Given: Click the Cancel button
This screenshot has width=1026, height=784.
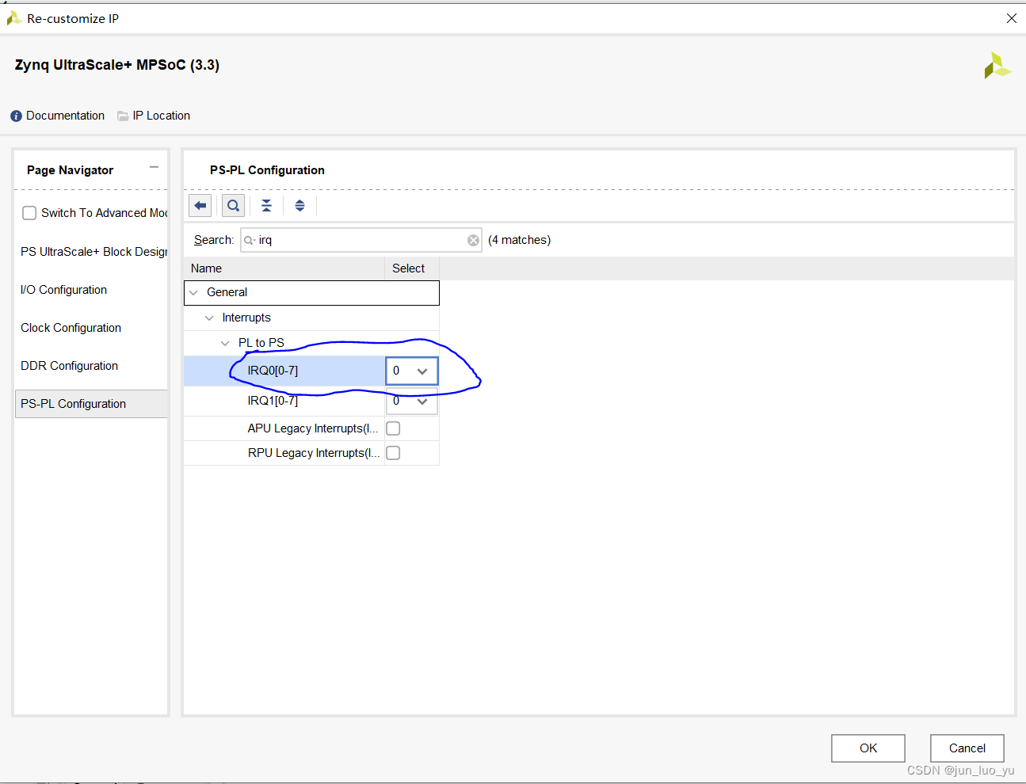Looking at the screenshot, I should [967, 748].
